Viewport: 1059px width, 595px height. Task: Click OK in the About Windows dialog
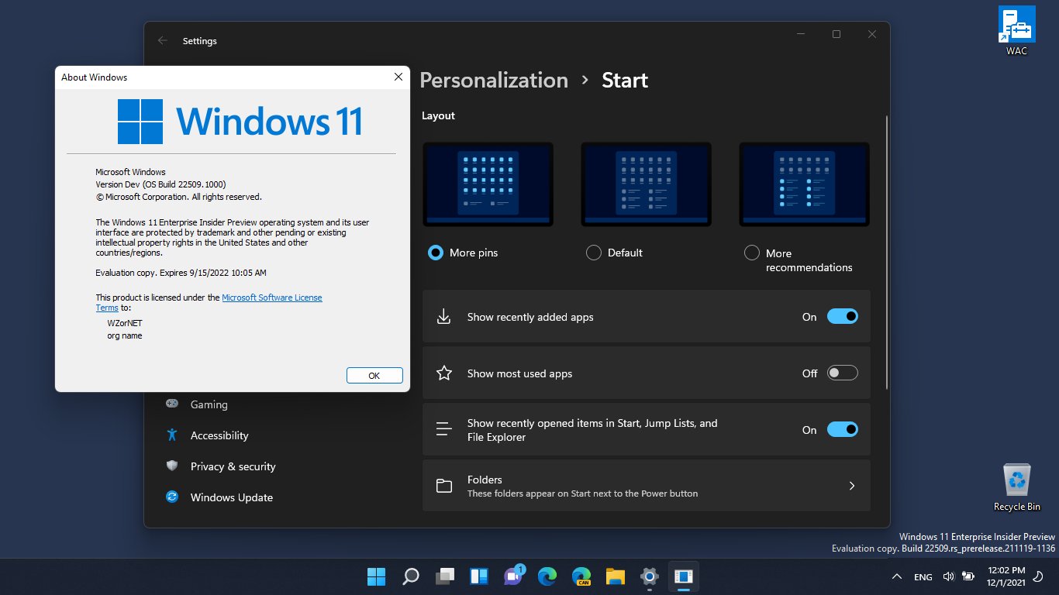pos(374,375)
